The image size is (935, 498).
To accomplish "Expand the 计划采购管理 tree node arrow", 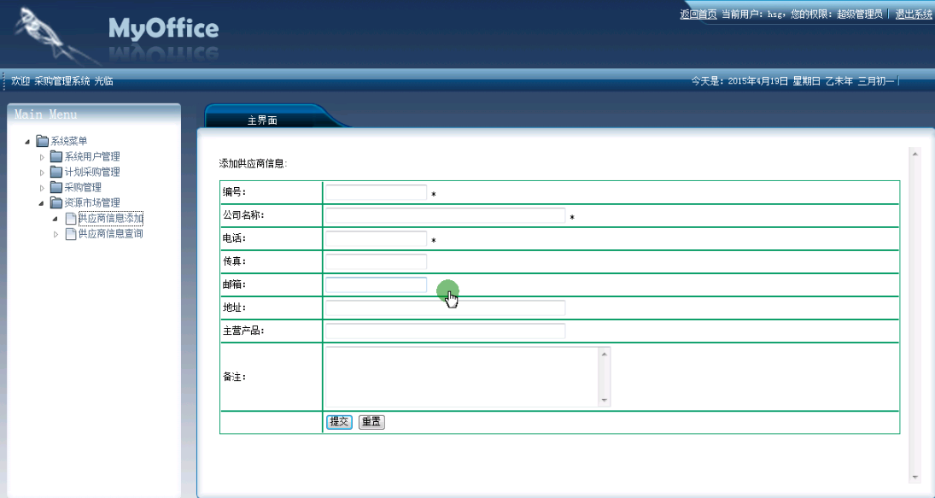I will point(42,173).
